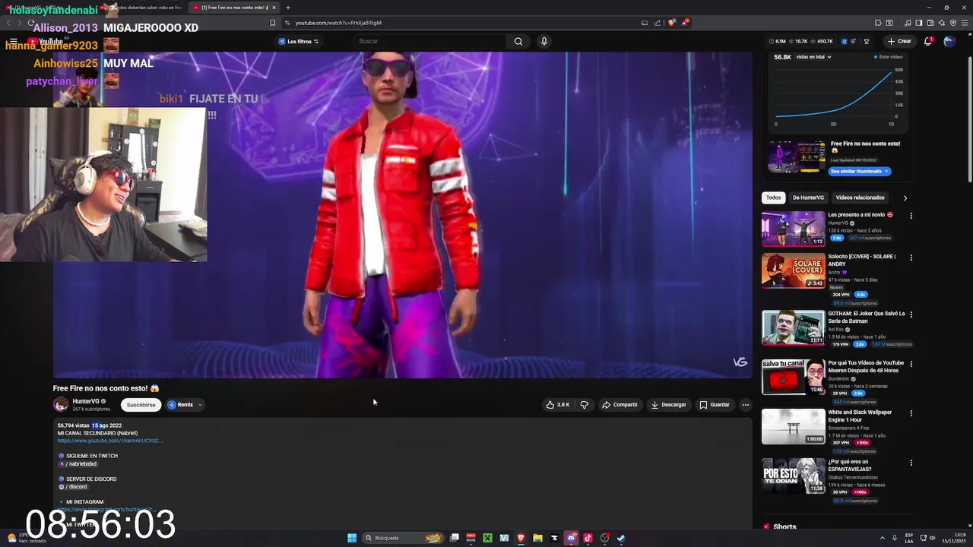Open options menu for Les presento a mi novio
The image size is (973, 547).
point(911,216)
